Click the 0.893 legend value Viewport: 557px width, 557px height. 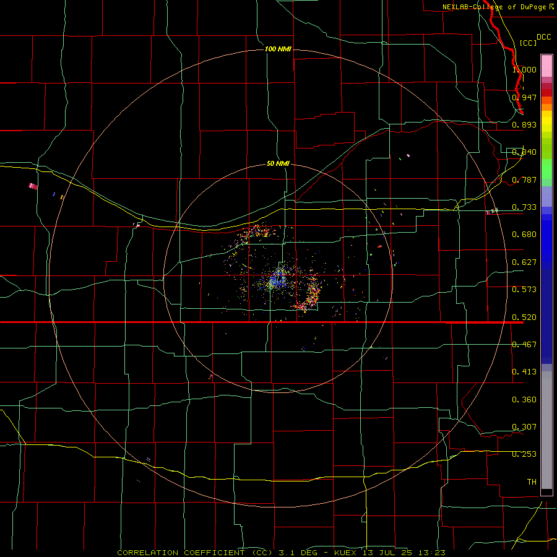click(x=524, y=124)
